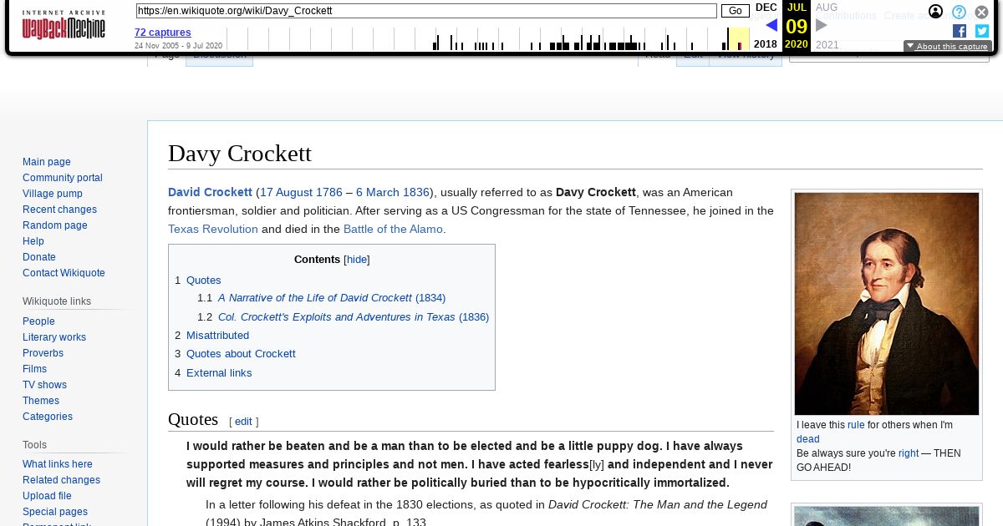Open Related changes tool
Image resolution: width=1003 pixels, height=526 pixels.
(61, 480)
